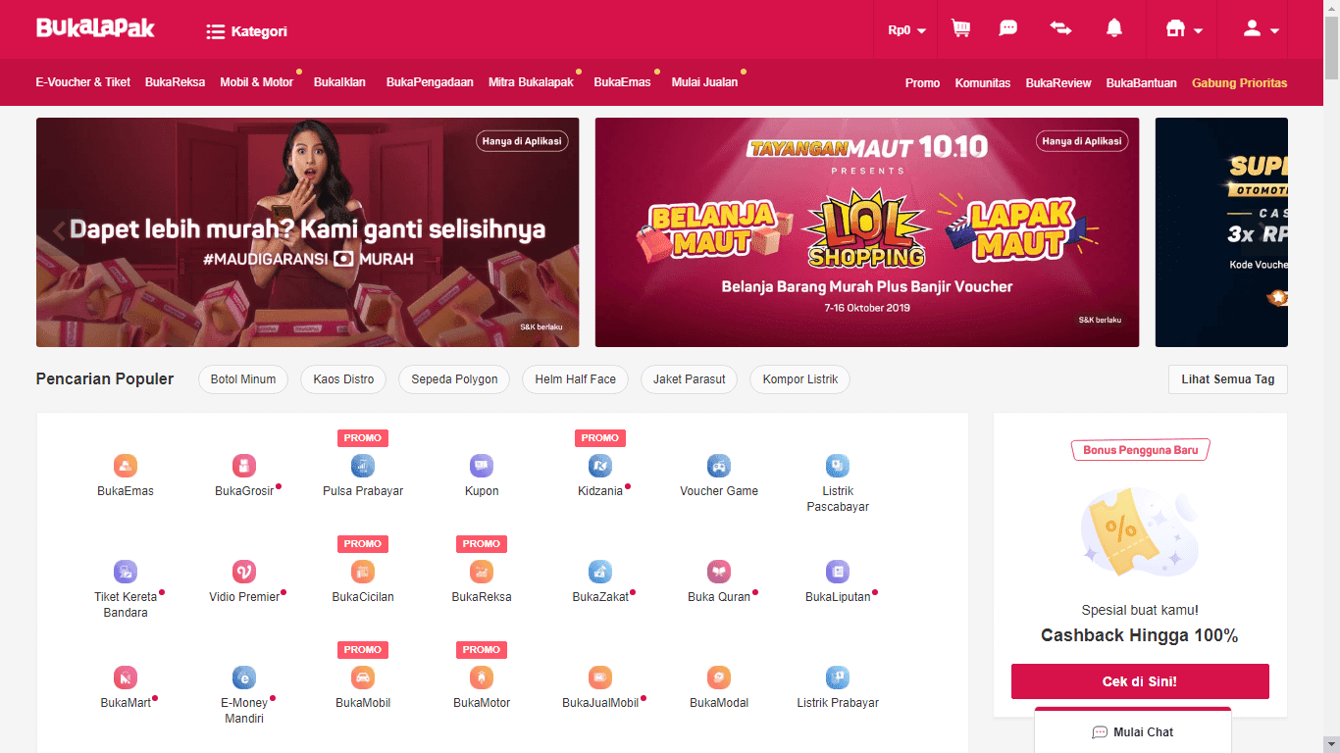The image size is (1340, 753).
Task: Go to Bukalapak home logo
Action: click(95, 27)
